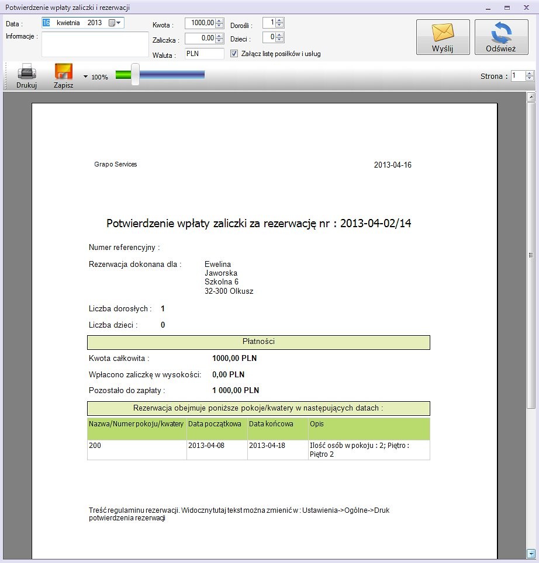Click the Zaliczka amount field
Viewport: 539px width, 563px height.
click(x=201, y=38)
